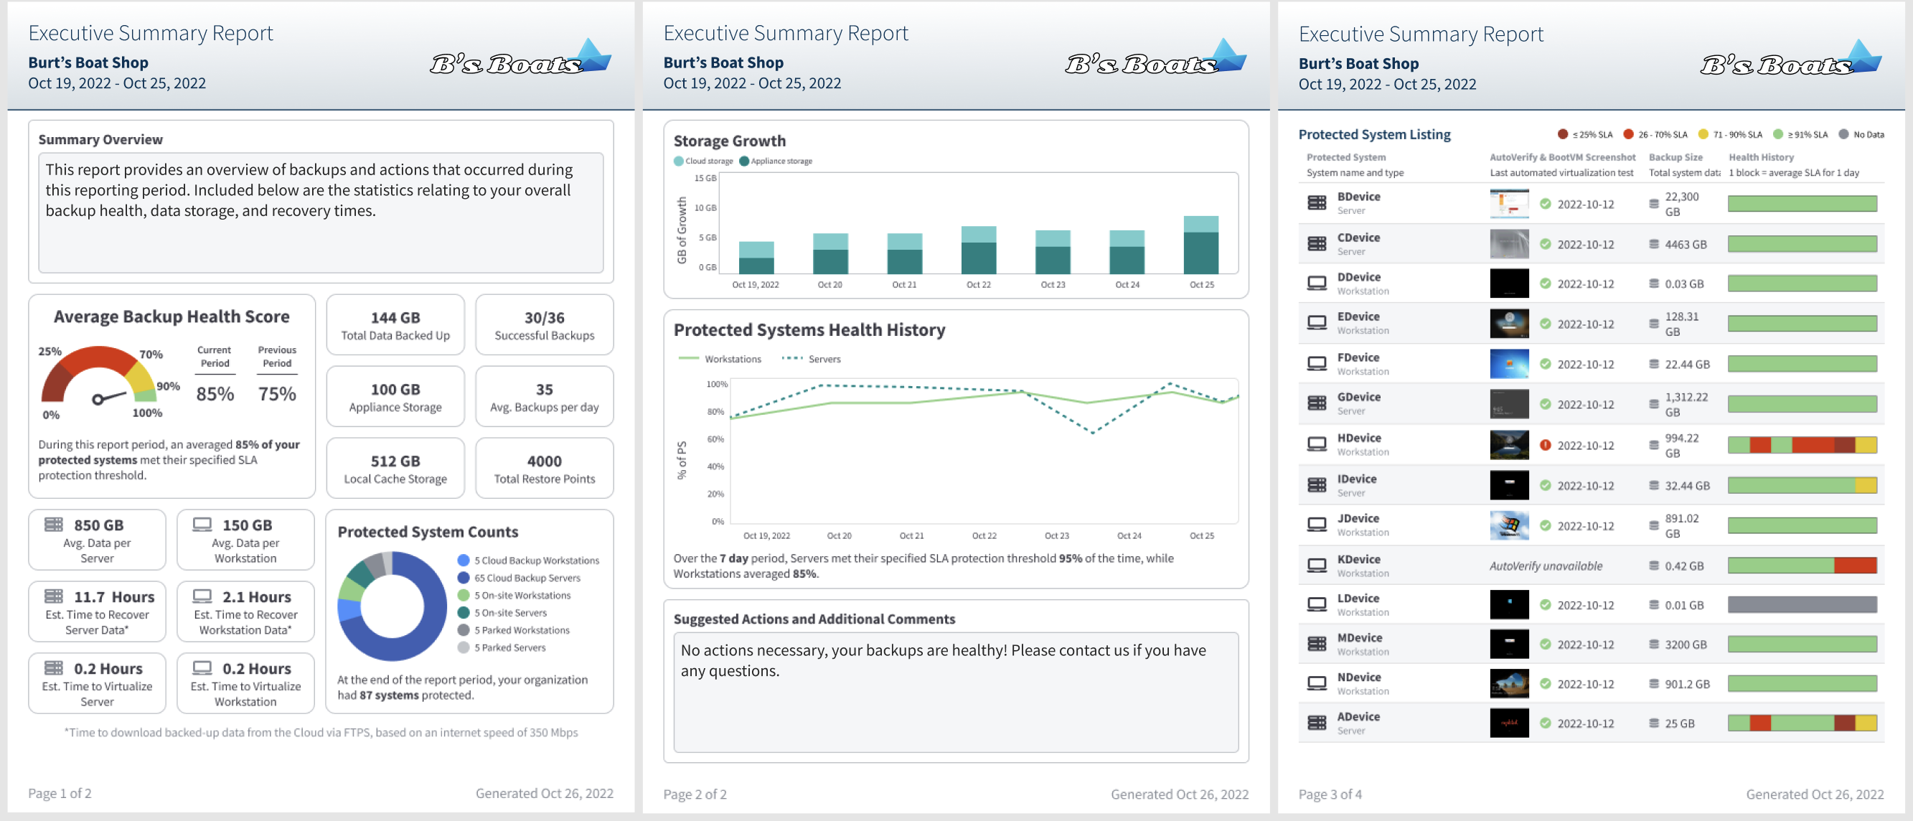Click the B's Boats logo on page 1

[520, 60]
